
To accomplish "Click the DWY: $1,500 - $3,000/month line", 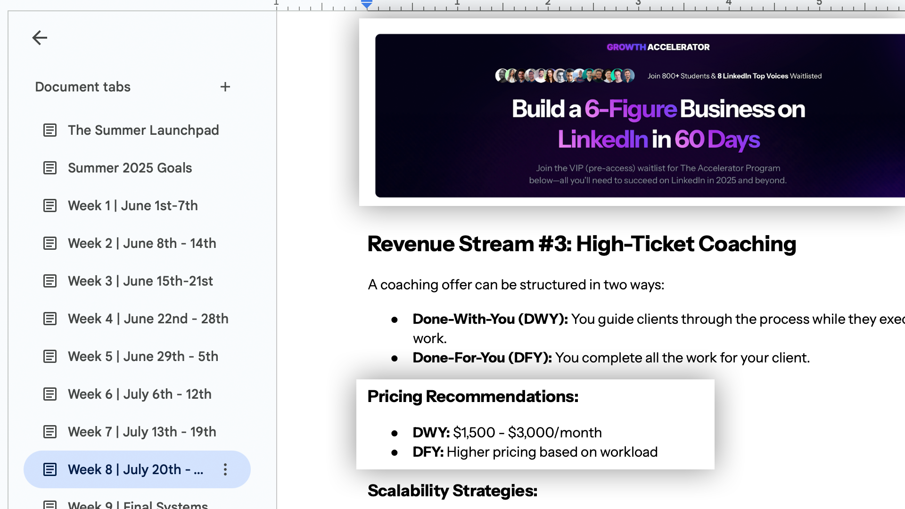I will pyautogui.click(x=507, y=432).
